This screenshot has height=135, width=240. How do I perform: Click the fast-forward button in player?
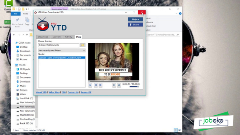100,85
